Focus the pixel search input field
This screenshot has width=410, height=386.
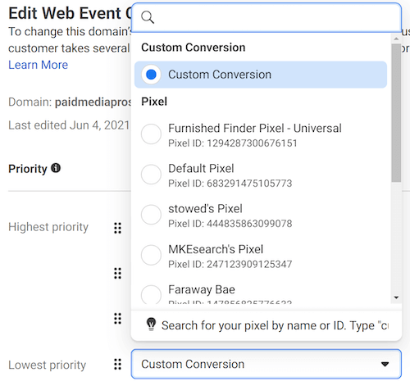pyautogui.click(x=266, y=17)
